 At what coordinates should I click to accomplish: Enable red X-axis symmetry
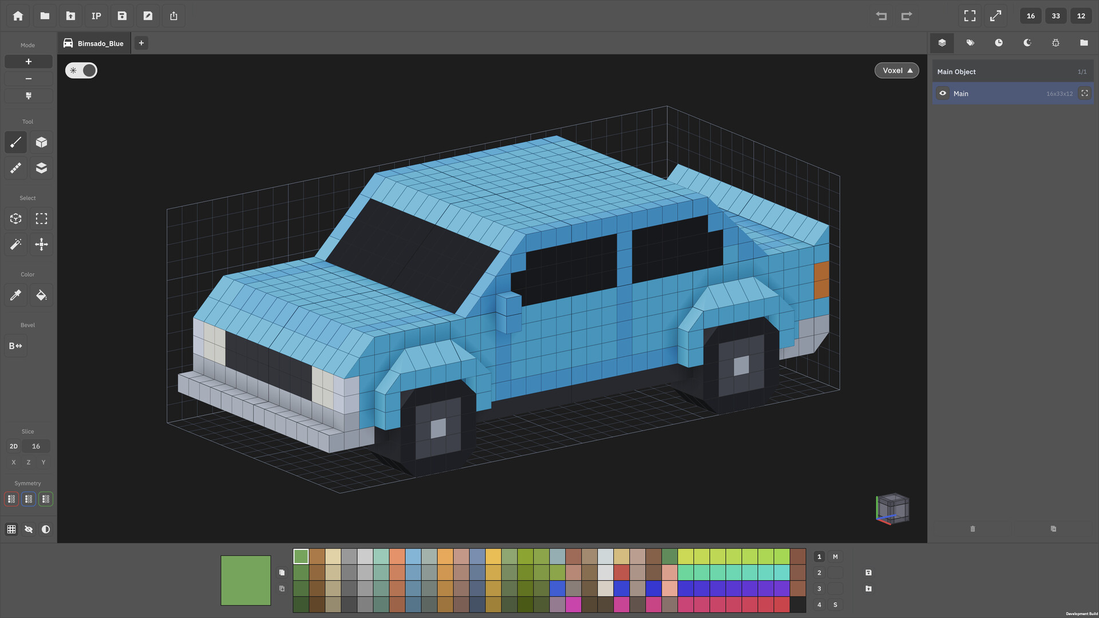pyautogui.click(x=11, y=499)
